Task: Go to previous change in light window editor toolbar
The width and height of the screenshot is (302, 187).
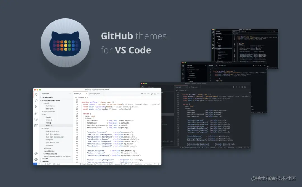Action: 145,94
